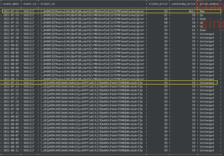Select the 'New' price_status value
The width and height of the screenshot is (224, 156).
202,11
